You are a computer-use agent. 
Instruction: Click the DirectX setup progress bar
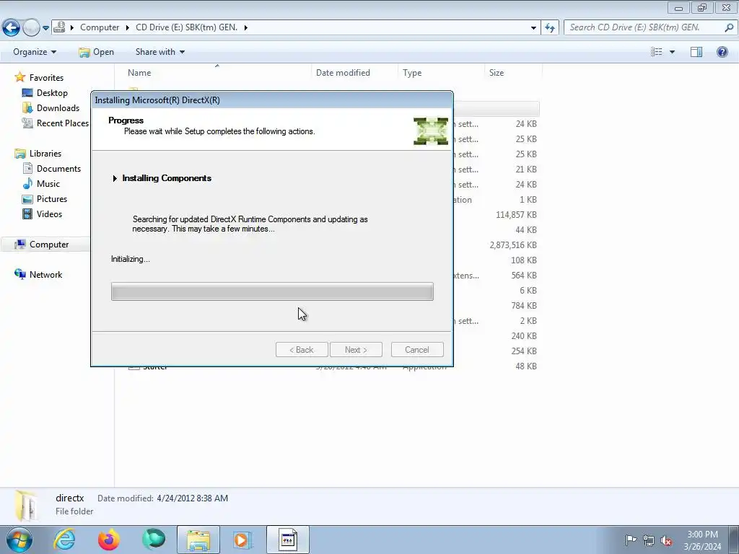[272, 291]
